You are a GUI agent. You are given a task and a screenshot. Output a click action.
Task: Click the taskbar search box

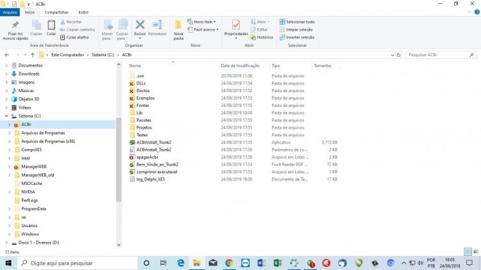[x=78, y=263]
